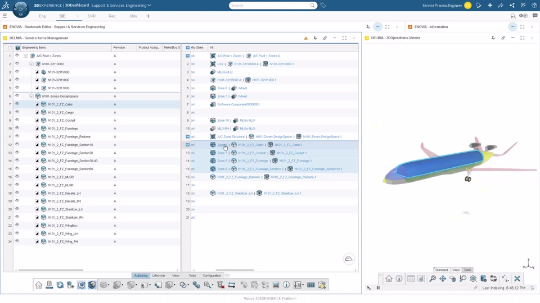
Task: Click the info icon in 3DOperations Viewer toolbar
Action: 399,279
